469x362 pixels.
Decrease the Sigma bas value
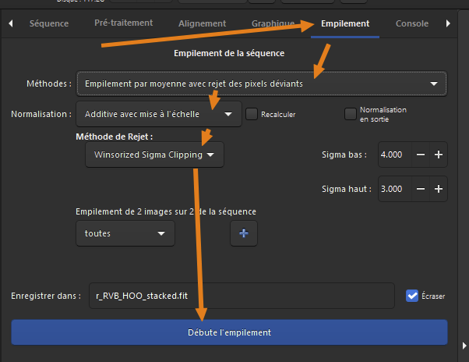(x=421, y=154)
